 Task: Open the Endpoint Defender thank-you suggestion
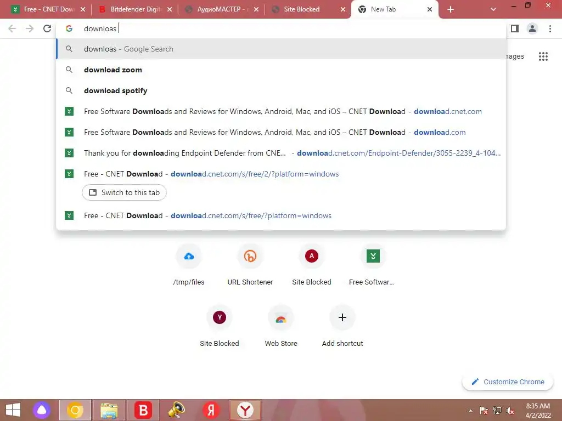(x=281, y=153)
